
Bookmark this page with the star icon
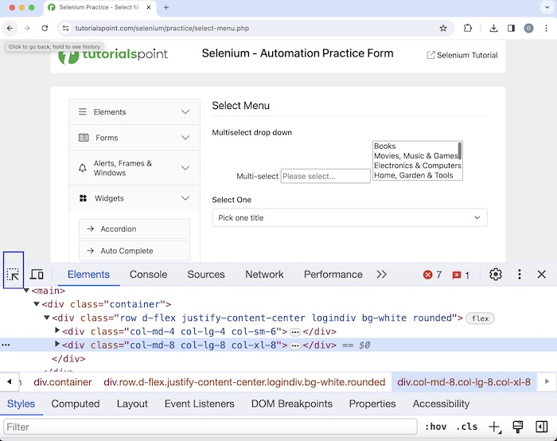coord(443,28)
